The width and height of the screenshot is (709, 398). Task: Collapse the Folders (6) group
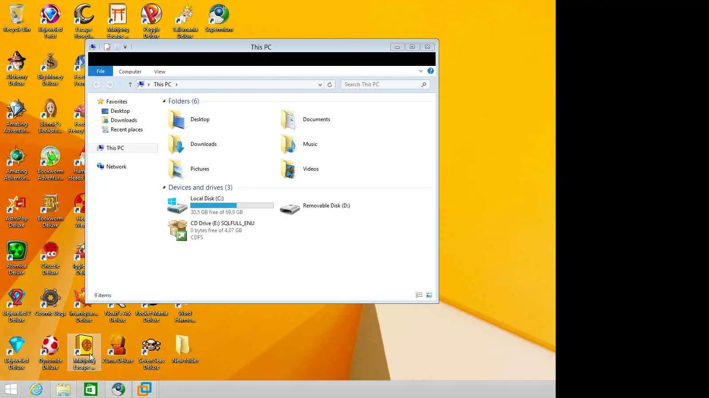(164, 101)
